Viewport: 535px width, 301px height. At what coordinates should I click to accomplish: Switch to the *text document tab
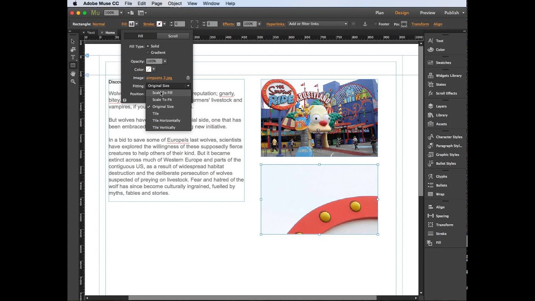[91, 33]
